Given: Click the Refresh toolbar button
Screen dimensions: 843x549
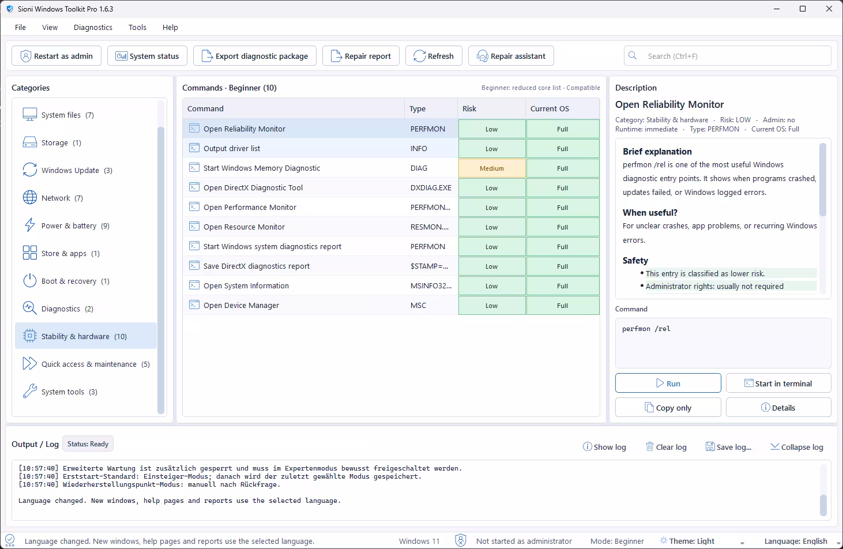Looking at the screenshot, I should tap(434, 56).
